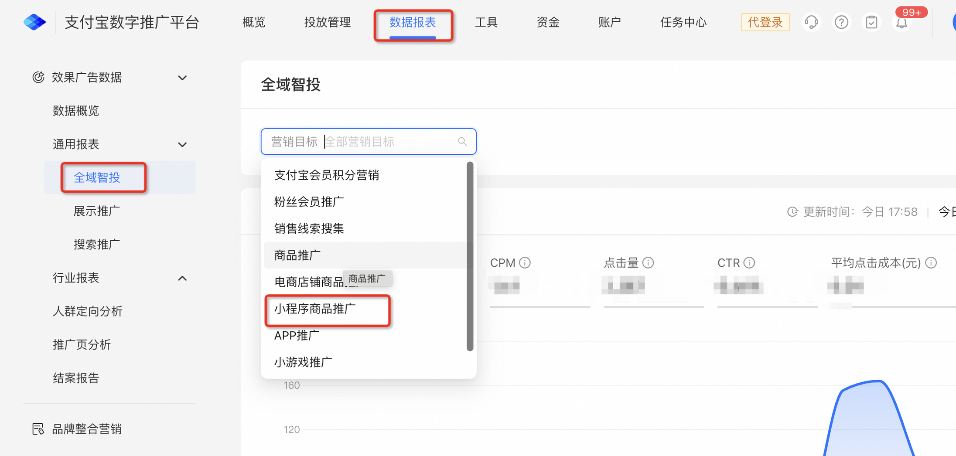956x456 pixels.
Task: Click 支付宝数字推广平台 title text
Action: coord(132,22)
